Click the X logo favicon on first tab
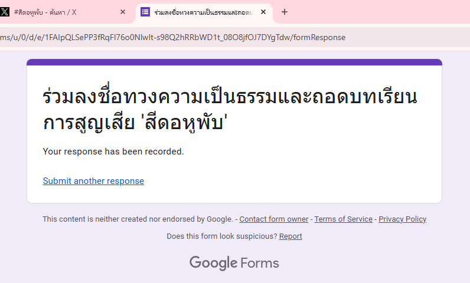 coord(4,12)
